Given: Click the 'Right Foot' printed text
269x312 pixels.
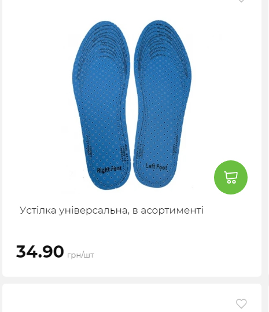Looking at the screenshot, I should pos(109,170).
